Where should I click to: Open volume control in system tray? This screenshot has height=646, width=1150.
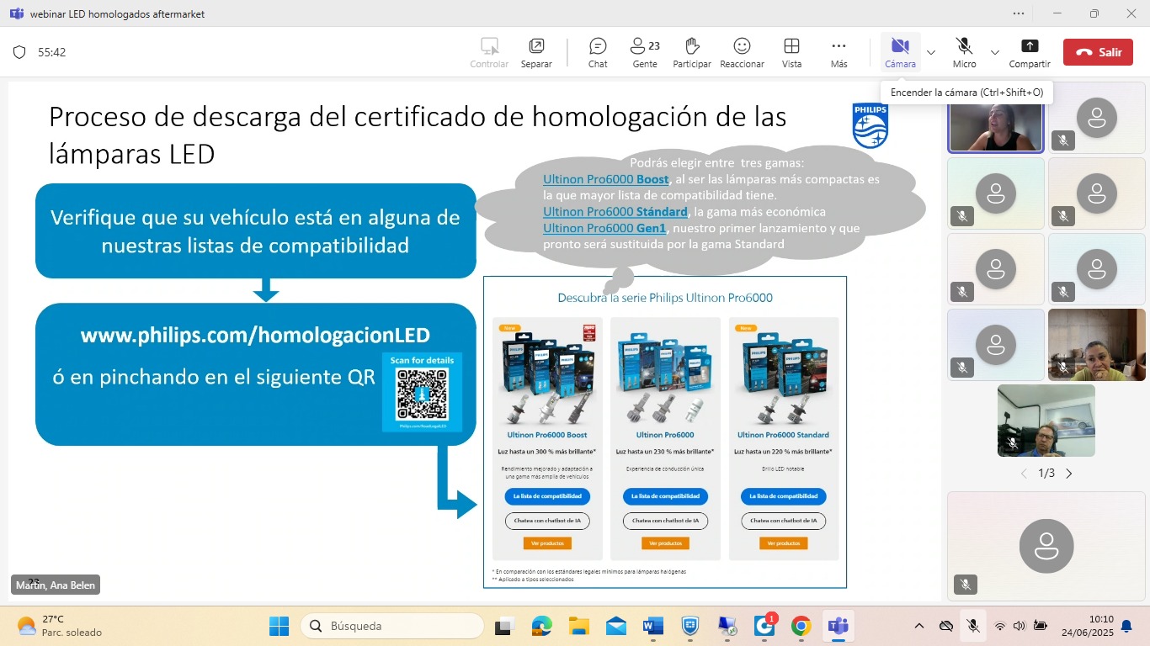tap(1020, 626)
